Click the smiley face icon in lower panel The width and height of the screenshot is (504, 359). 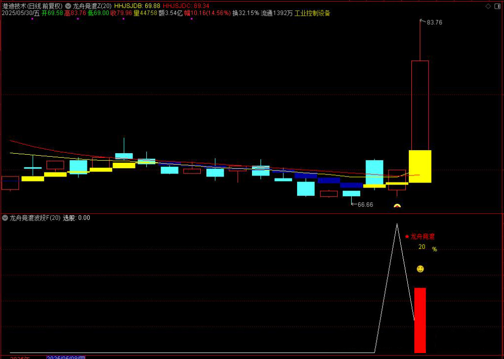[420, 269]
